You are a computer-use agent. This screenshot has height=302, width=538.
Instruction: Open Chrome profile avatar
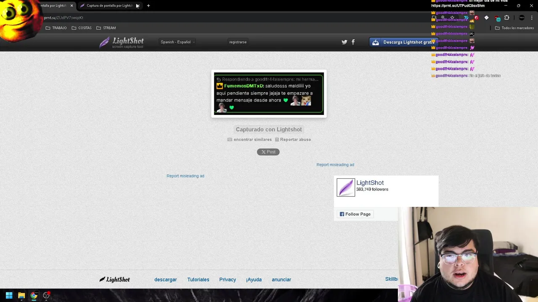[522, 18]
